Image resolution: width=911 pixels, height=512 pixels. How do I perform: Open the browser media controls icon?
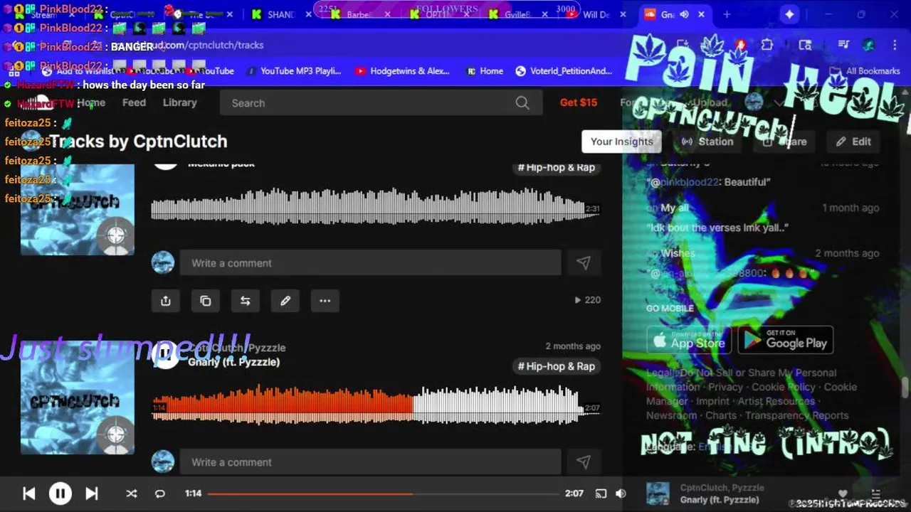tap(843, 45)
